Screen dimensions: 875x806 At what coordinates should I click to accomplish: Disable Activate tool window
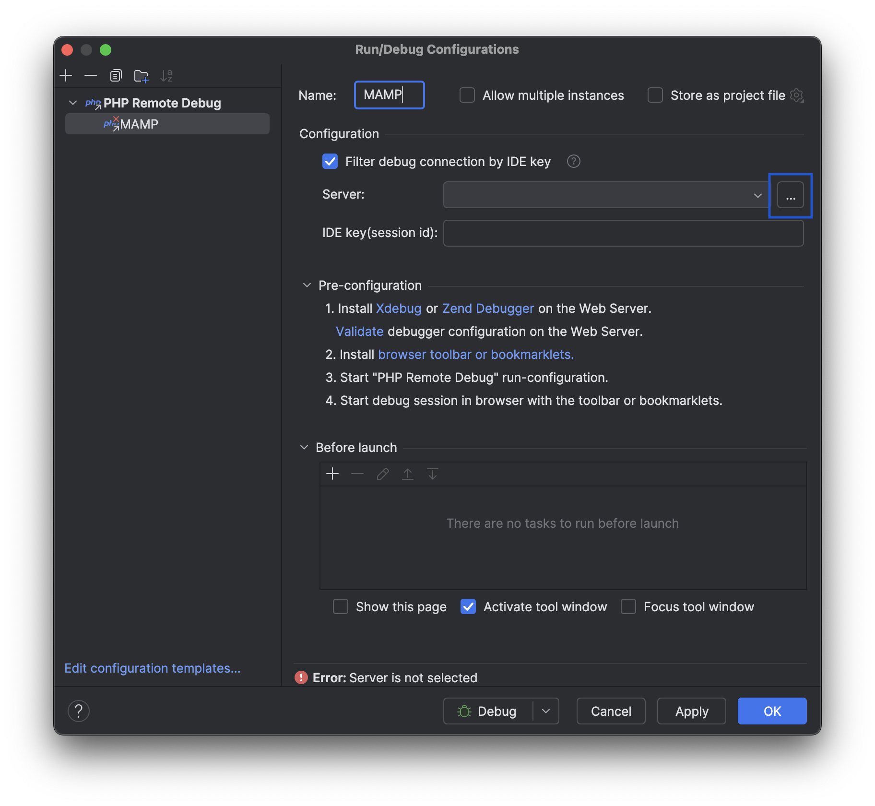(468, 606)
